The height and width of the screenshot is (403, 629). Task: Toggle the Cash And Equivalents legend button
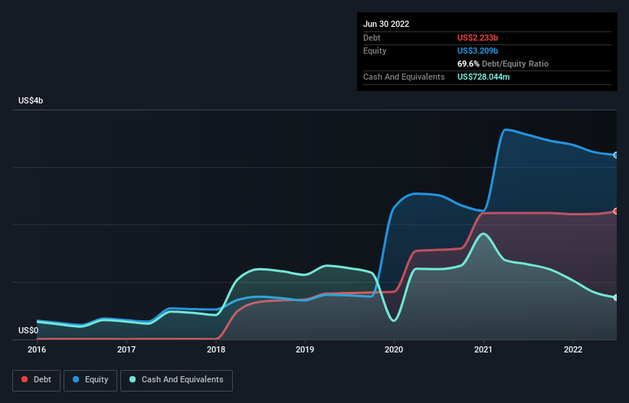pyautogui.click(x=176, y=380)
